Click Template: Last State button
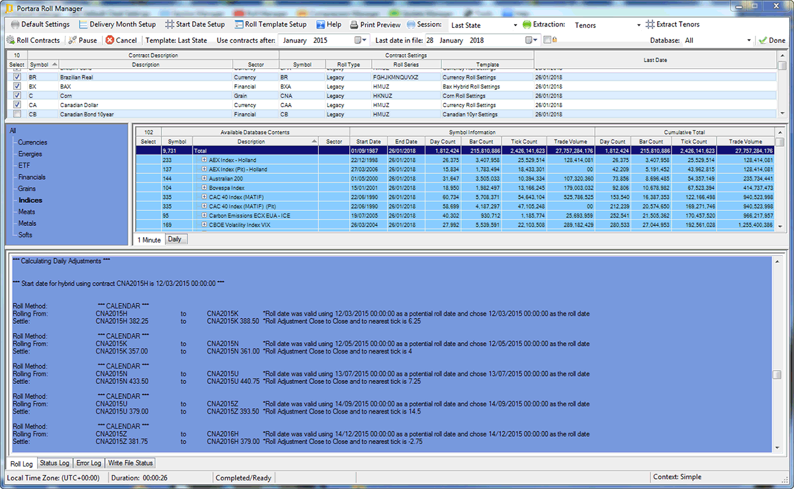 pos(176,40)
